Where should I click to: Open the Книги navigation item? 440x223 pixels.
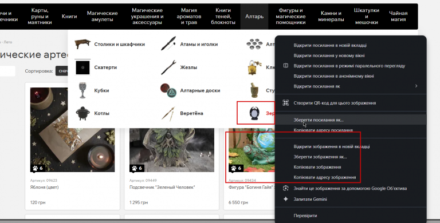point(69,16)
